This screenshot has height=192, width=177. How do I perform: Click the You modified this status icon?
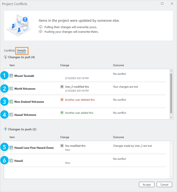tap(62, 146)
